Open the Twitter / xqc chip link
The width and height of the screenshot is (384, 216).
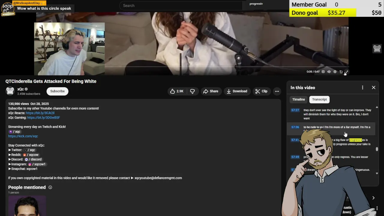29,150
